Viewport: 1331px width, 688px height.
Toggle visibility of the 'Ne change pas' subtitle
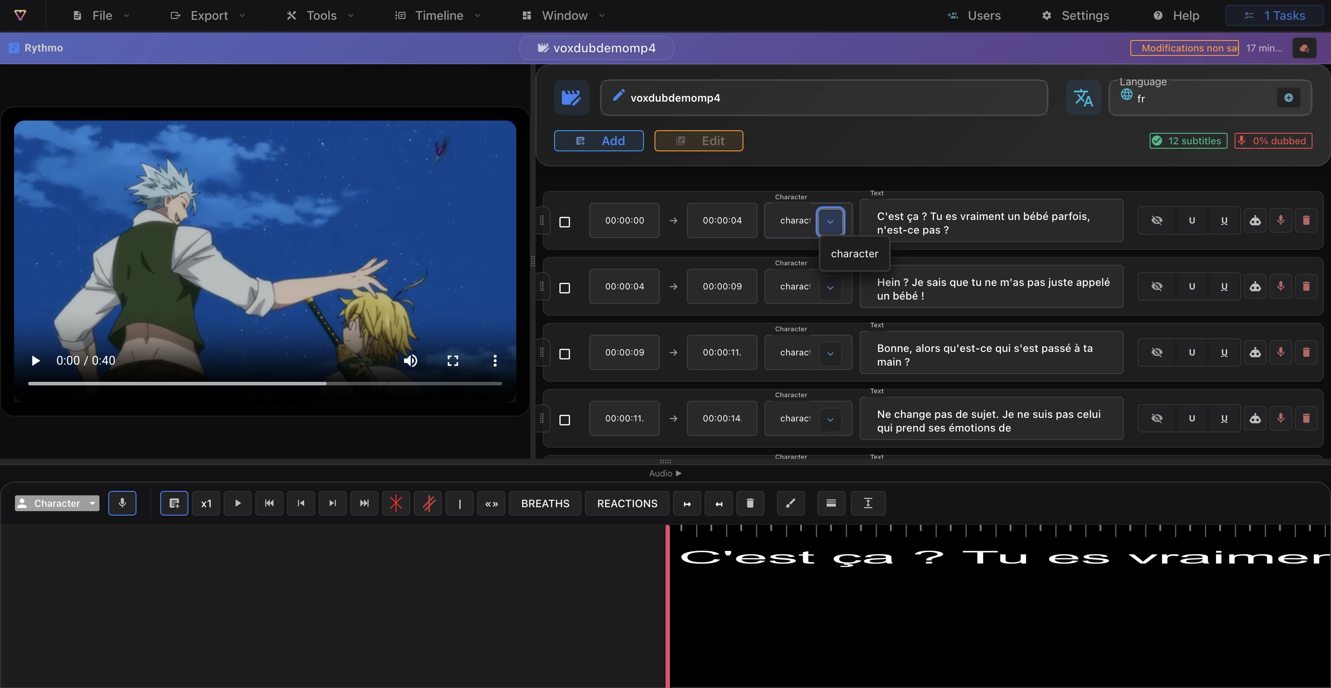pos(1157,419)
